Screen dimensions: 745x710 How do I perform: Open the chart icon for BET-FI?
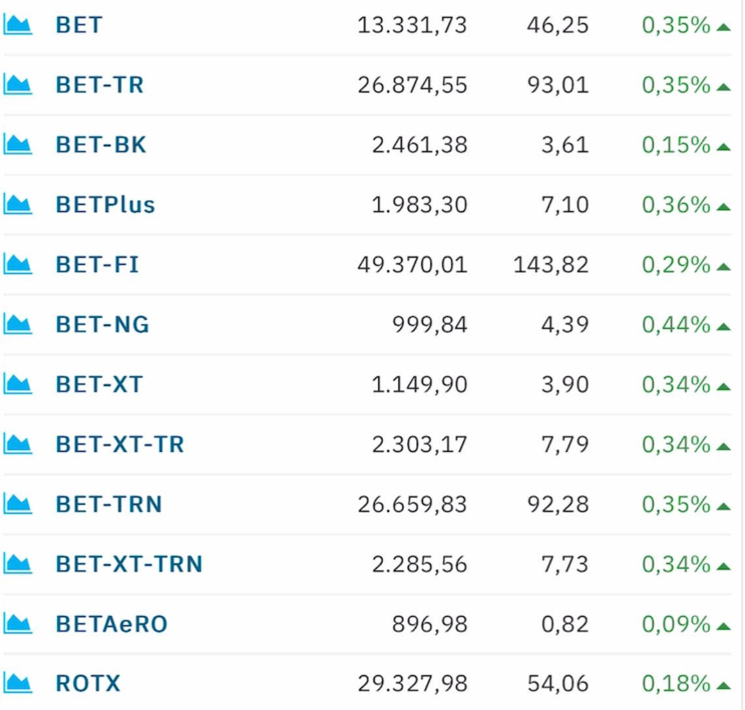tap(18, 265)
